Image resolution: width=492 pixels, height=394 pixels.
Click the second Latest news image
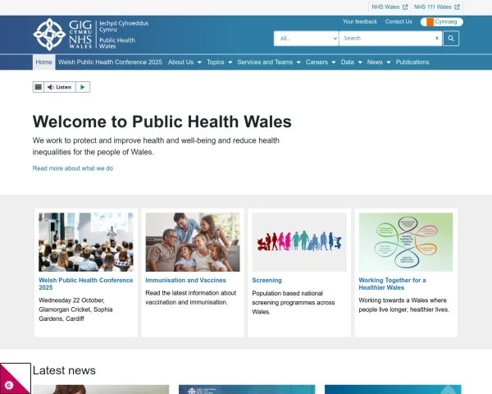(x=247, y=389)
